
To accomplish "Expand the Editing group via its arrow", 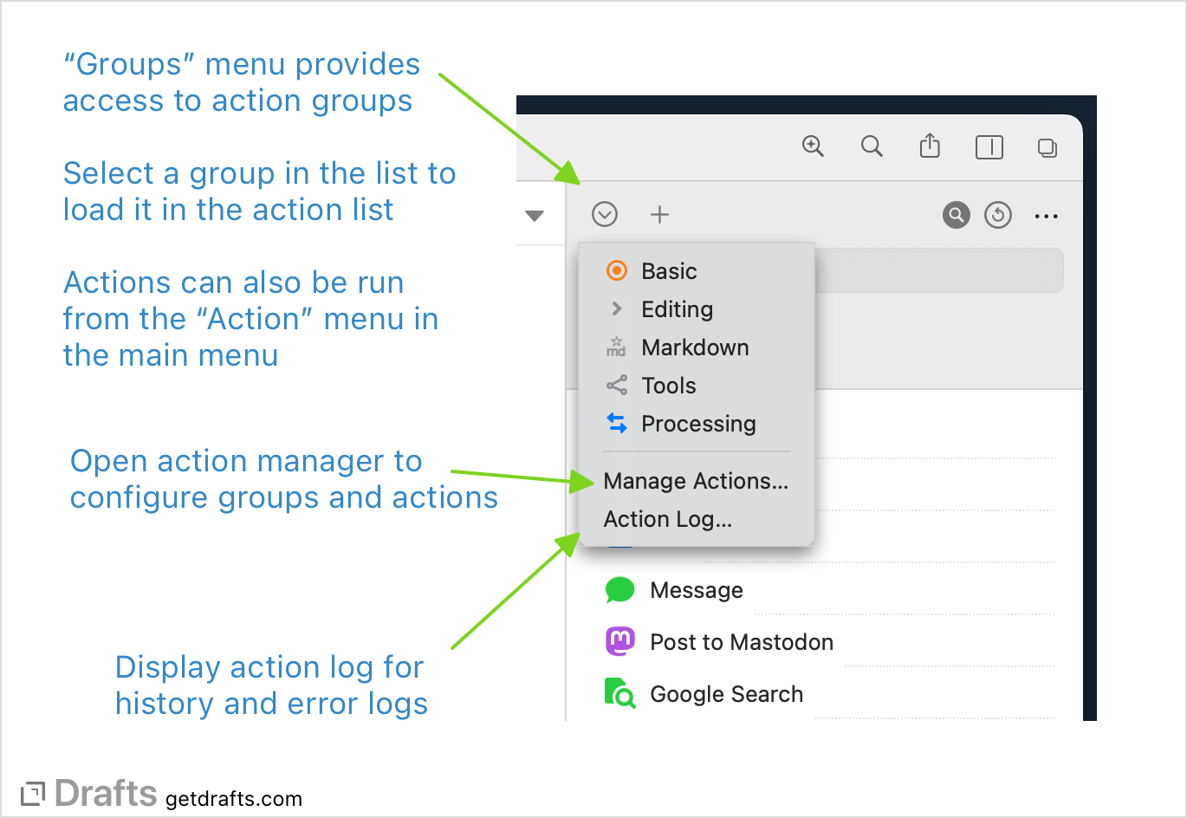I will coord(617,308).
